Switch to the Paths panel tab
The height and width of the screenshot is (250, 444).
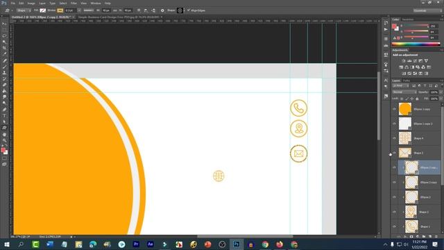pos(407,81)
